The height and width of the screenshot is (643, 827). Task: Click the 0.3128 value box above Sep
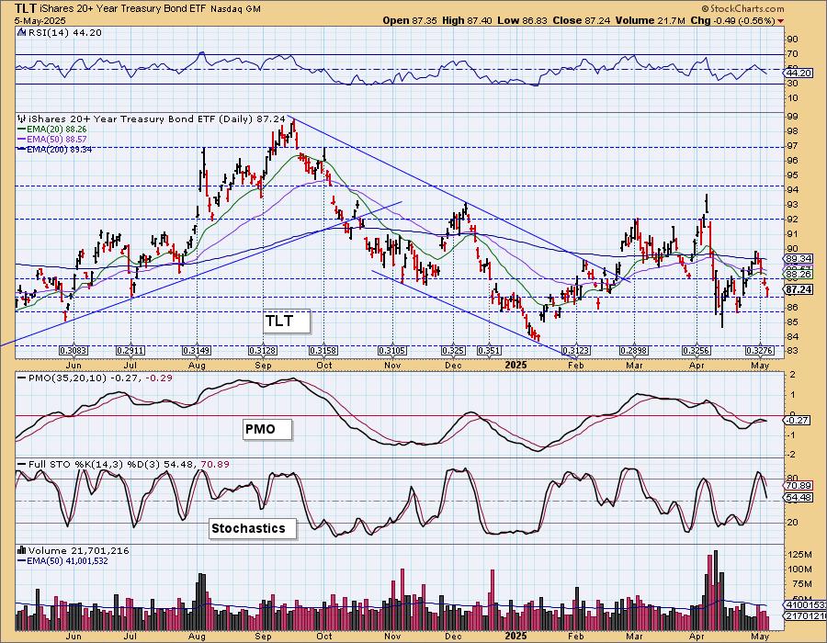(263, 351)
